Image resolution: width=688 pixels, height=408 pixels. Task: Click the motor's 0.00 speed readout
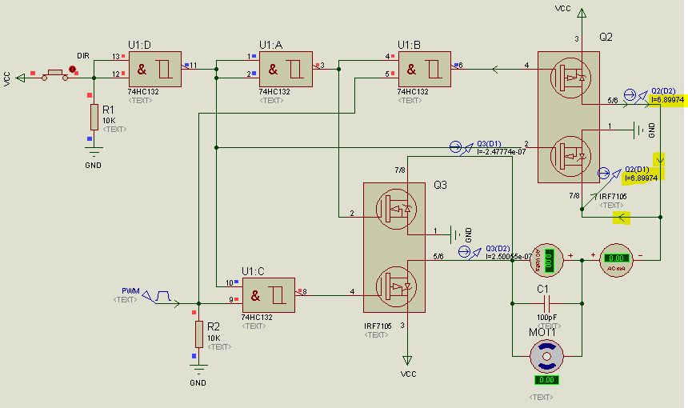(x=546, y=380)
